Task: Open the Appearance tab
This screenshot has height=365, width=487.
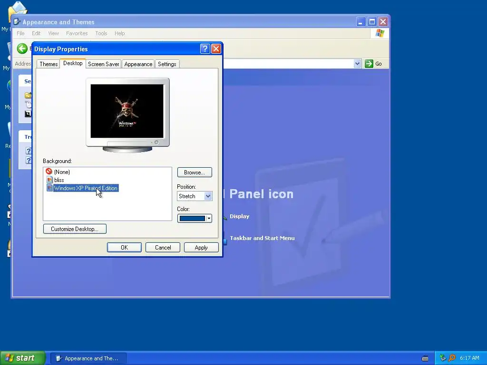Action: coord(138,64)
